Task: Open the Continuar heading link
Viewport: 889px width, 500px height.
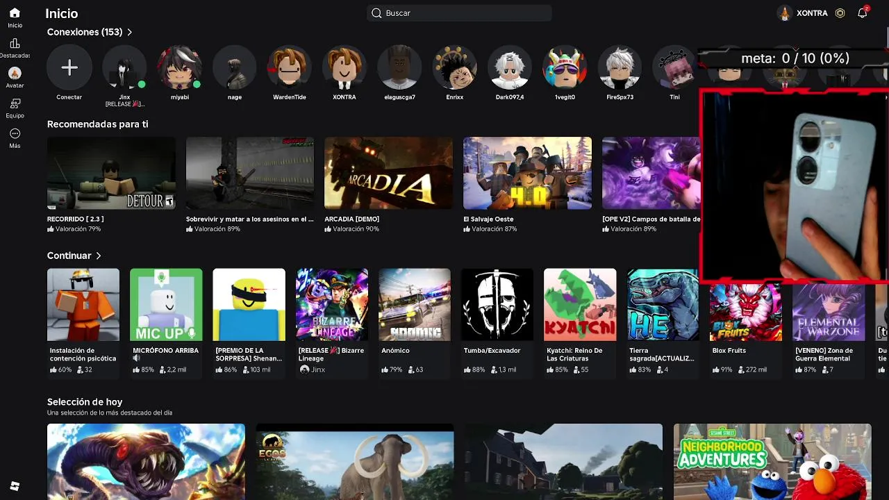Action: tap(69, 256)
